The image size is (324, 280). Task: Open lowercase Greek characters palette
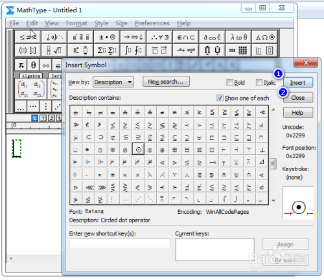[238, 37]
